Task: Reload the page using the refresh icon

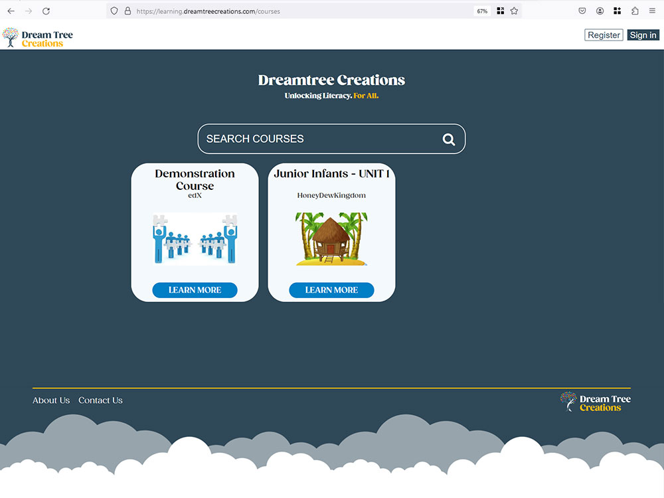Action: coord(45,11)
